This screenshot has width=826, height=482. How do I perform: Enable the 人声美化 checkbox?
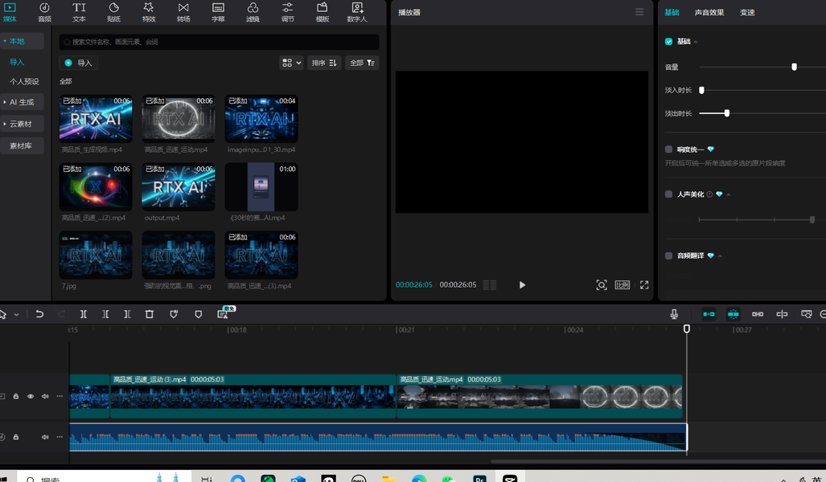click(668, 194)
